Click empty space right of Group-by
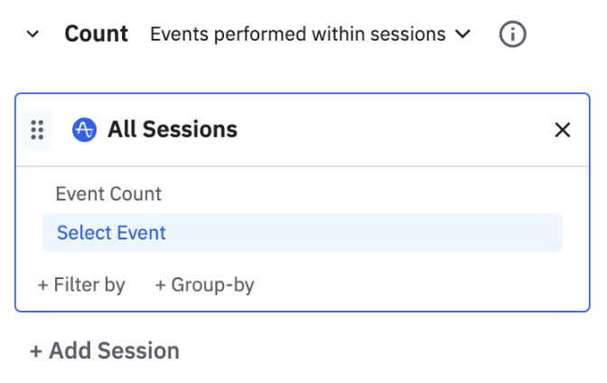The image size is (607, 383). click(x=406, y=285)
